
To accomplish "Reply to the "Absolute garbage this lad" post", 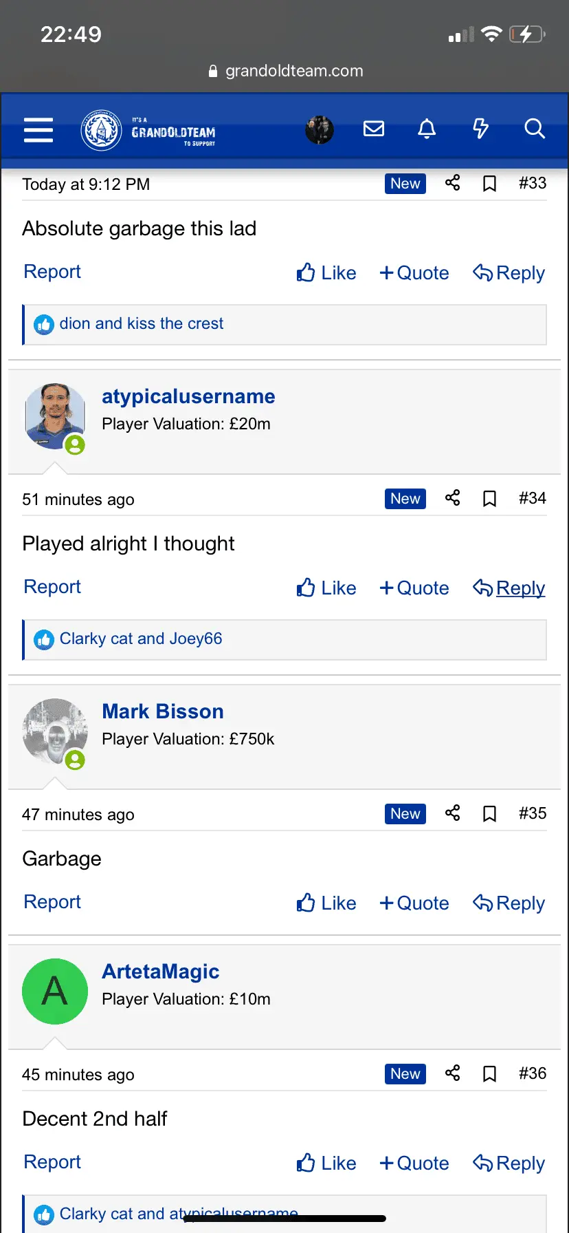I will pos(509,273).
